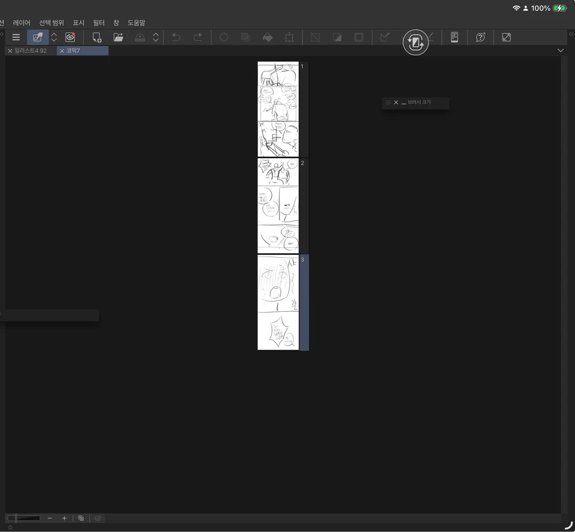The width and height of the screenshot is (575, 532).
Task: Adjust the zoom slider at bottom
Action: (x=24, y=518)
